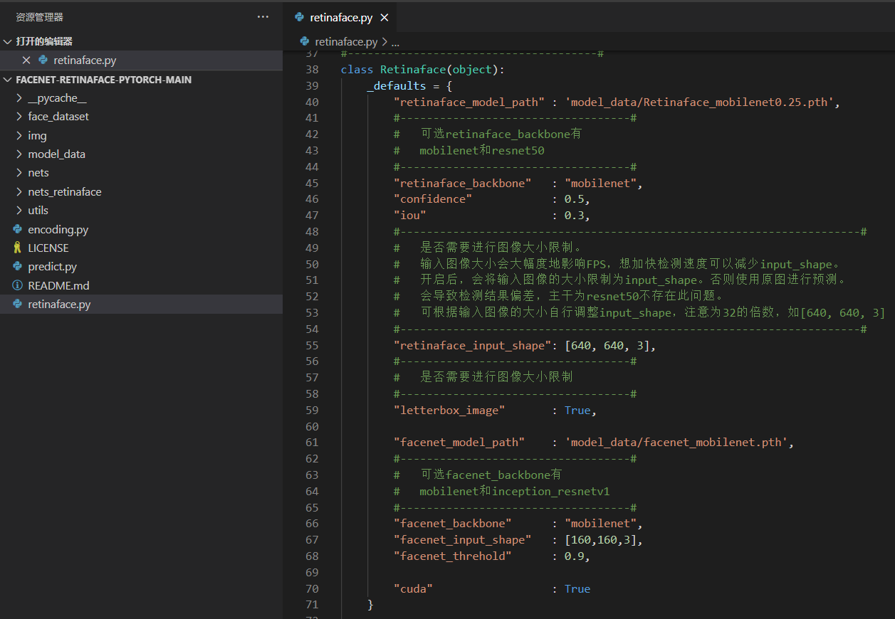Click the "facenet_threhold" key
895x619 pixels.
coord(453,556)
